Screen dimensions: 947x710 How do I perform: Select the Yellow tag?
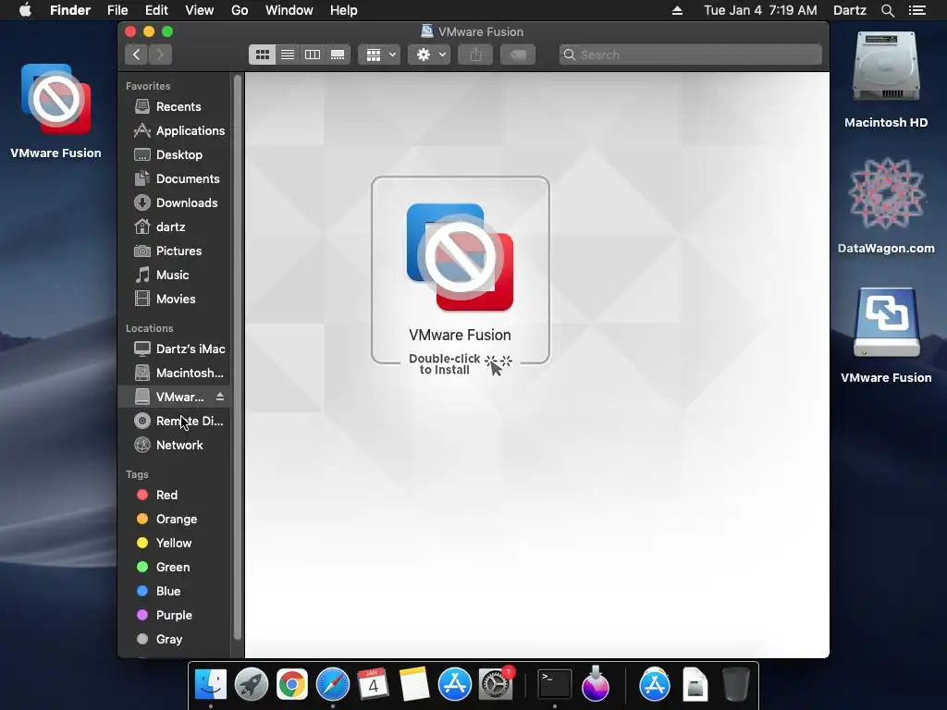pos(175,544)
